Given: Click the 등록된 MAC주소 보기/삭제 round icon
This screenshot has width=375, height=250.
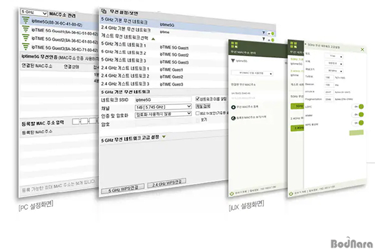Looking at the screenshot, I should pos(233,118).
